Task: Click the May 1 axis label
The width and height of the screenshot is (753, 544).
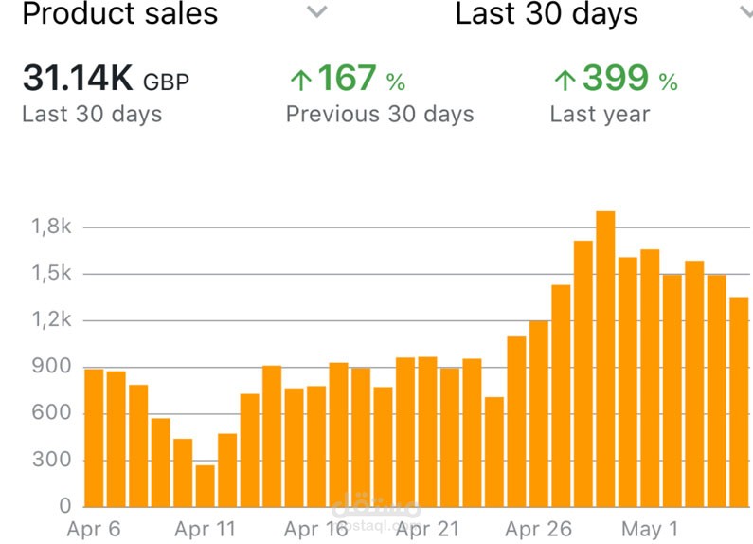Action: coord(649,529)
